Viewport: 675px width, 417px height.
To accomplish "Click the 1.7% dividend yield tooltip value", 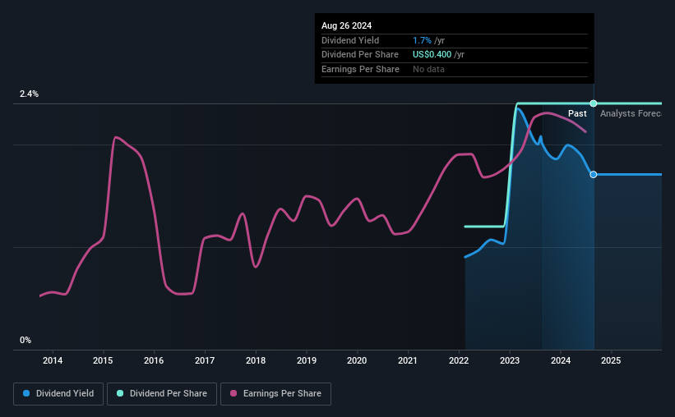I will point(422,40).
